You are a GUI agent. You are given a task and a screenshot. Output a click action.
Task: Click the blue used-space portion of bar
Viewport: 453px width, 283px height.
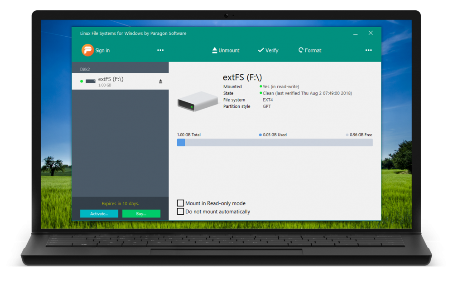click(181, 143)
